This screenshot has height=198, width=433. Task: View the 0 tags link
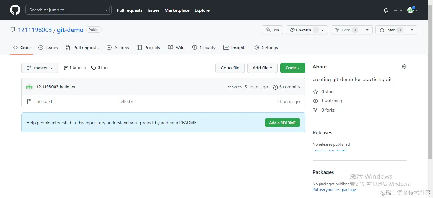100,67
